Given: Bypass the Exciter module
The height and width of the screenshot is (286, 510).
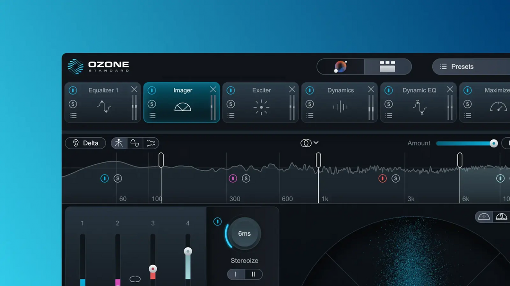Looking at the screenshot, I should click(231, 90).
